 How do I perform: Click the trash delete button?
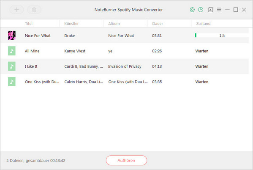34,10
